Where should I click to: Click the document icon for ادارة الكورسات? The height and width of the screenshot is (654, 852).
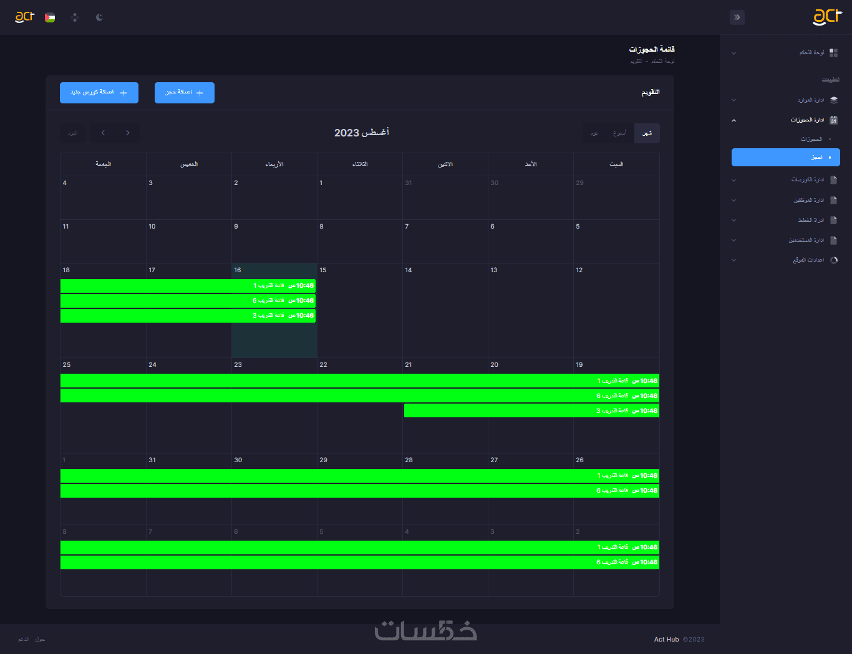834,180
